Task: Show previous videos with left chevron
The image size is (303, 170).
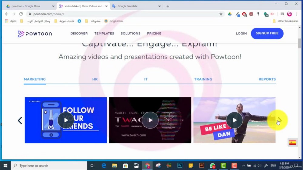Action: tap(20, 120)
